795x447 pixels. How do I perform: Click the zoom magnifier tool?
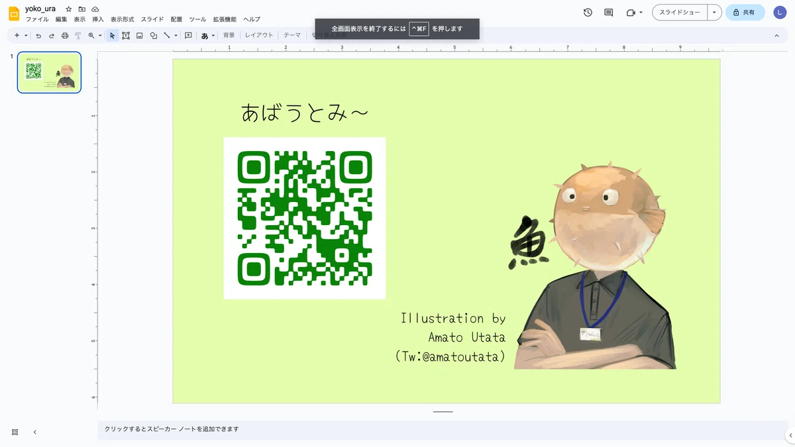click(x=91, y=35)
